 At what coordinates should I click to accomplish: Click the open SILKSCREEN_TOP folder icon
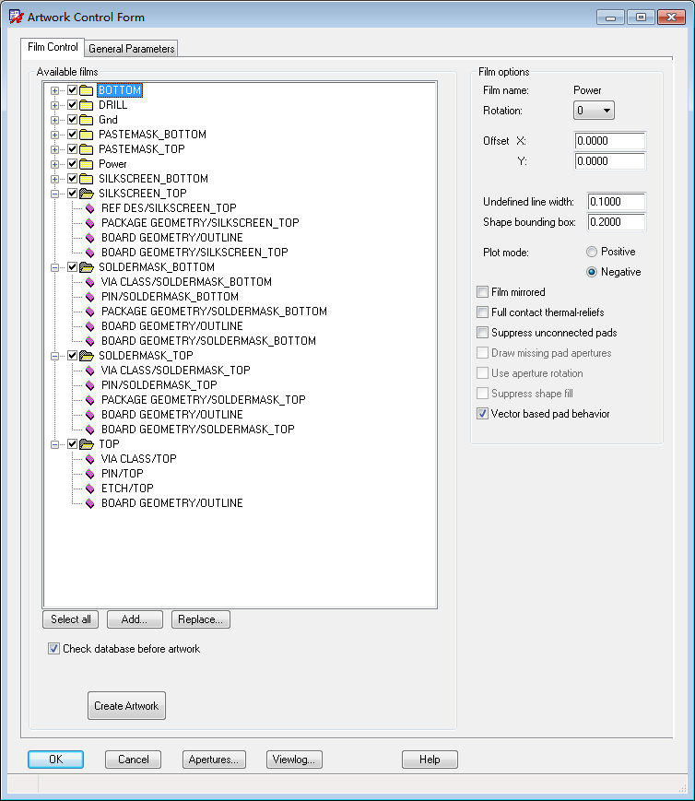coord(87,194)
